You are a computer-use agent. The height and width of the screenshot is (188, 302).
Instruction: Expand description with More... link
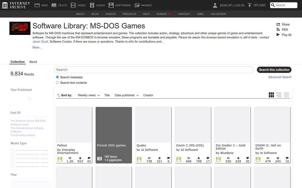click(37, 48)
